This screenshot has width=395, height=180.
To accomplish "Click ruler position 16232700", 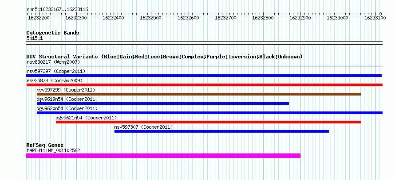I will pyautogui.click(x=226, y=18).
